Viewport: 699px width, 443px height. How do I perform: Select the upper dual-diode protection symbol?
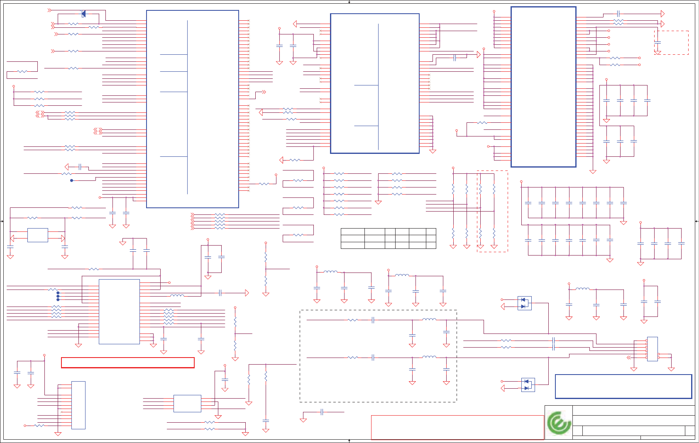tap(525, 303)
